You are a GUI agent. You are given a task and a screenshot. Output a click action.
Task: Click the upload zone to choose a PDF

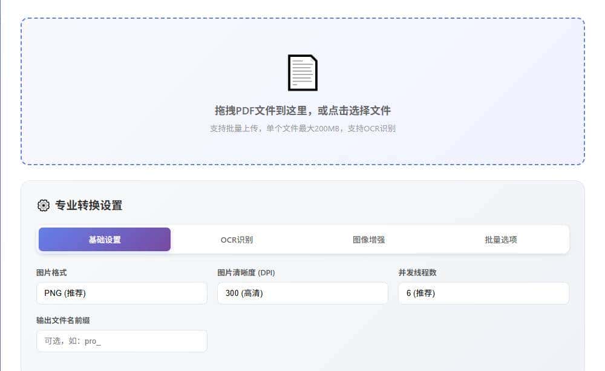pos(302,91)
